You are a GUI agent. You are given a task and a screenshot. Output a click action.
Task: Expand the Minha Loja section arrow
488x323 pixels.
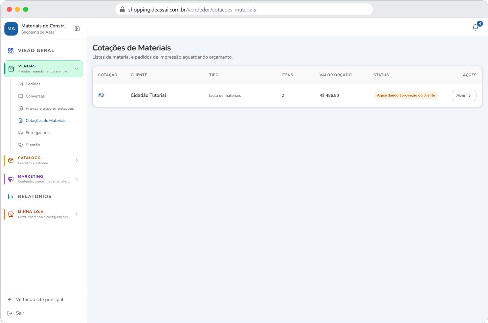[77, 214]
